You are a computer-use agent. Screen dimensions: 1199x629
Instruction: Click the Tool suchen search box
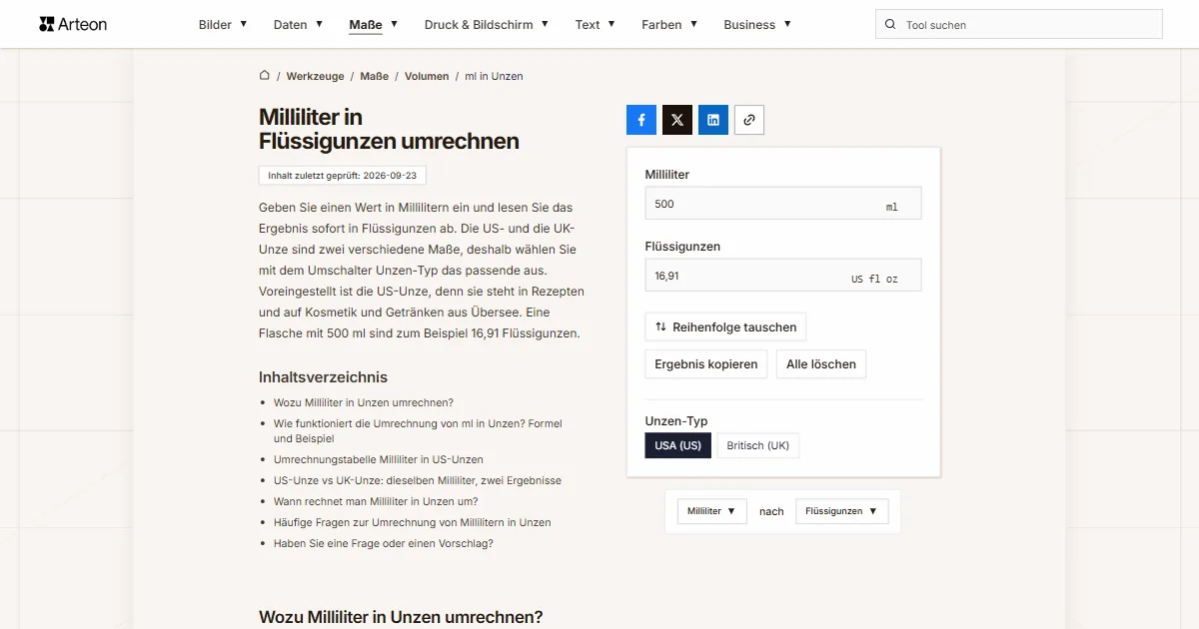click(1019, 25)
